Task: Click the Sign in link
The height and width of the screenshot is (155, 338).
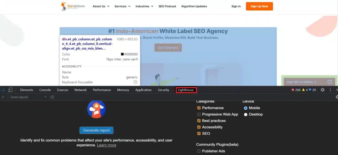Action: pos(236,6)
